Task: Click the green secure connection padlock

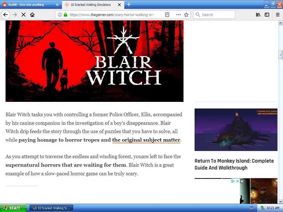Action: coord(65,15)
